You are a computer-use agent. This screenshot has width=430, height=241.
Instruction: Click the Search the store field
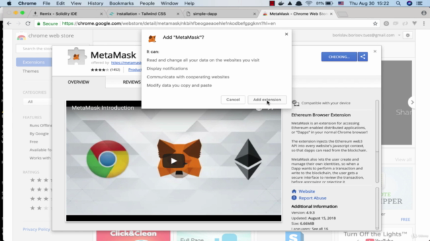34,49
